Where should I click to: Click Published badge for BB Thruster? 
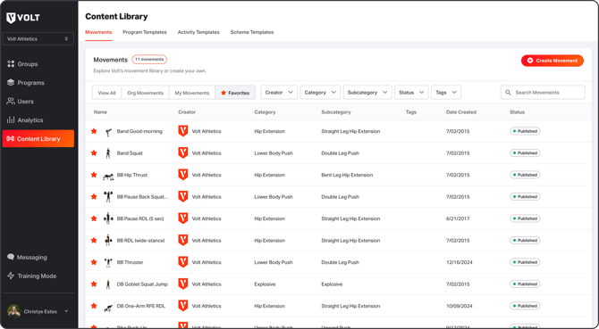(x=525, y=262)
